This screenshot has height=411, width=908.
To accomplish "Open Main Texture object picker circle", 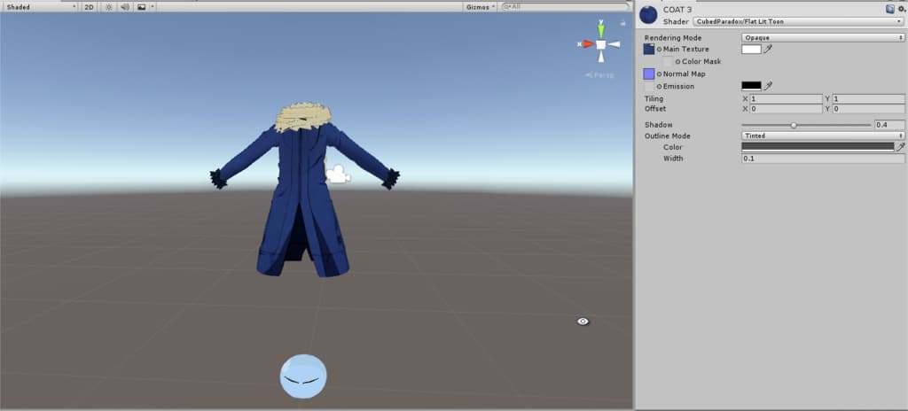I will coord(659,50).
